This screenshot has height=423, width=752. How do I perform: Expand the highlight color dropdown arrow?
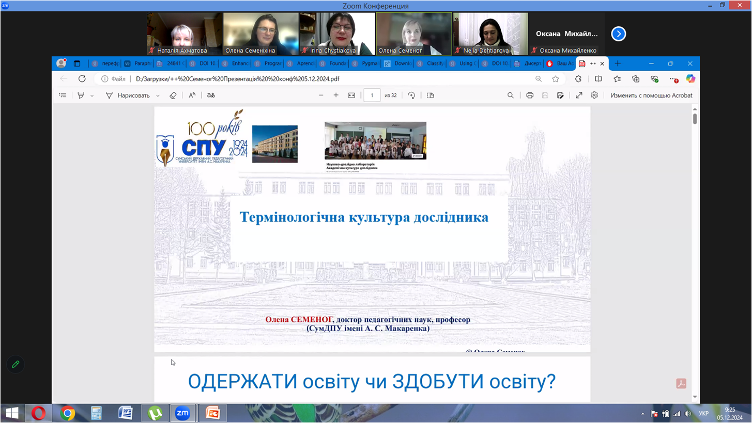(92, 95)
